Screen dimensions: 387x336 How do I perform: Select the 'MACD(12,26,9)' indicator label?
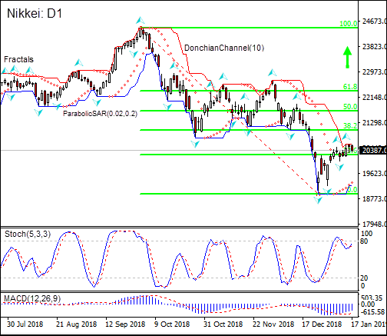[32, 298]
